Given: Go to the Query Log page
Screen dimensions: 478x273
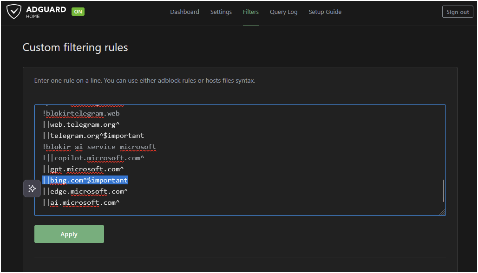Looking at the screenshot, I should point(284,12).
